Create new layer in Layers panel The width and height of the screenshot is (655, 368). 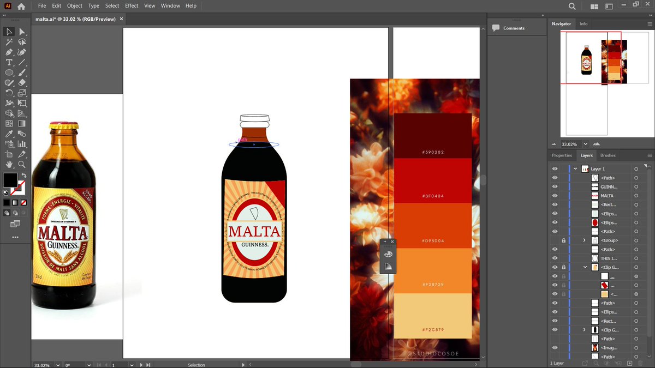click(629, 363)
